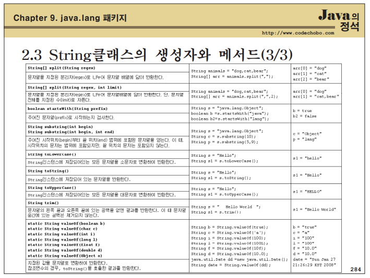
Task: Click 'static String valueOf(double d)' line
Action: pyautogui.click(x=65, y=250)
